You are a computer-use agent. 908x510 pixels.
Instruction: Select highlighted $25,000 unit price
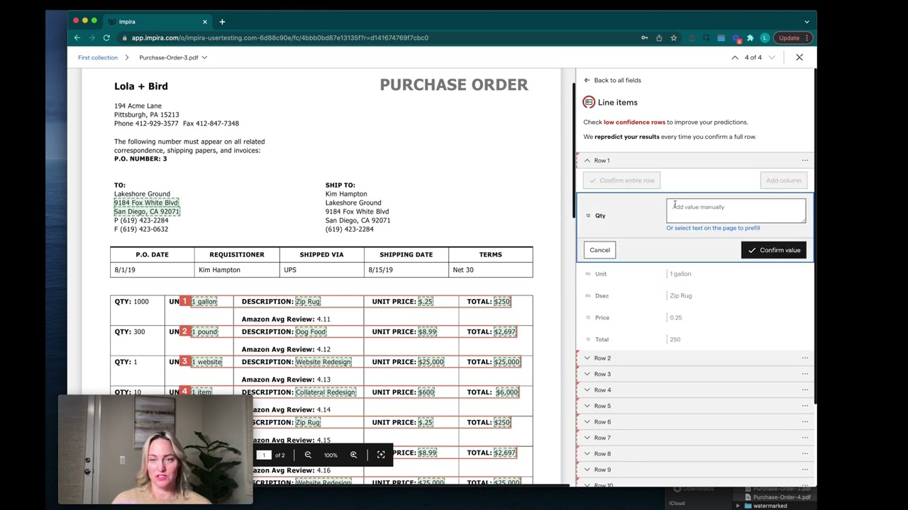click(x=431, y=362)
